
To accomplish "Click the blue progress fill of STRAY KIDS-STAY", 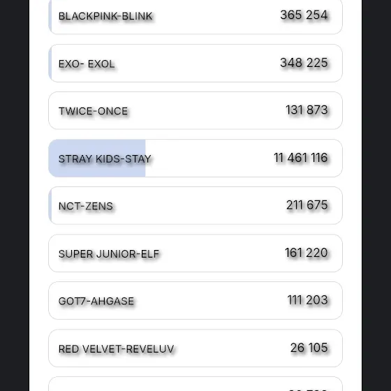I will [x=97, y=158].
